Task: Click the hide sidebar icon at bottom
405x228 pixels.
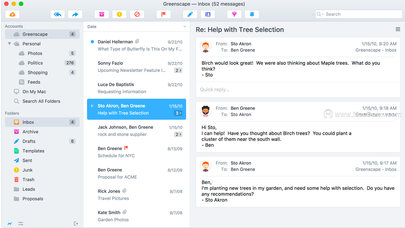Action: tap(76, 224)
